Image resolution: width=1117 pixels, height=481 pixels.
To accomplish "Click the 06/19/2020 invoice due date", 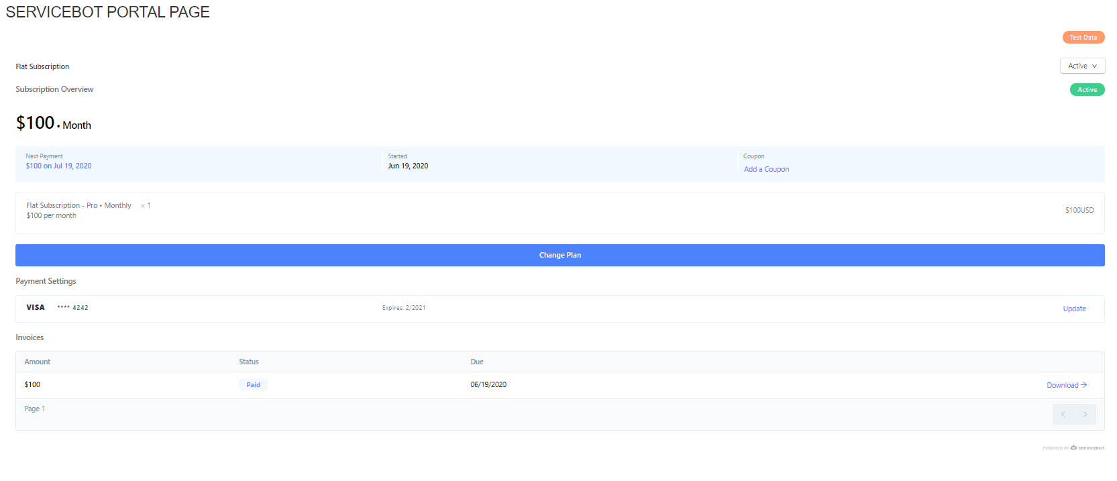I will pos(488,384).
